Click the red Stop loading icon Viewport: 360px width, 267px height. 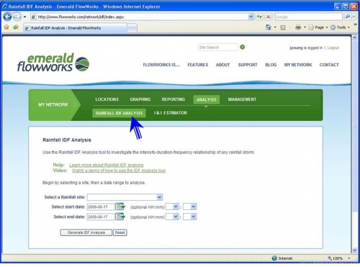point(269,17)
